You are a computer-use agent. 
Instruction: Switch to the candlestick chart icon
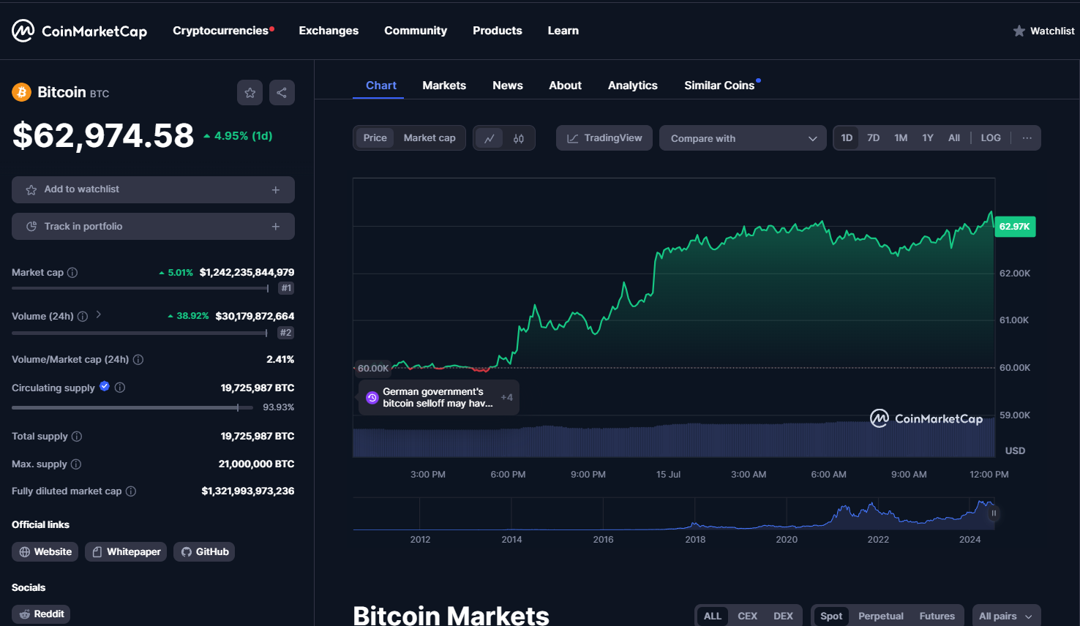[x=519, y=138]
